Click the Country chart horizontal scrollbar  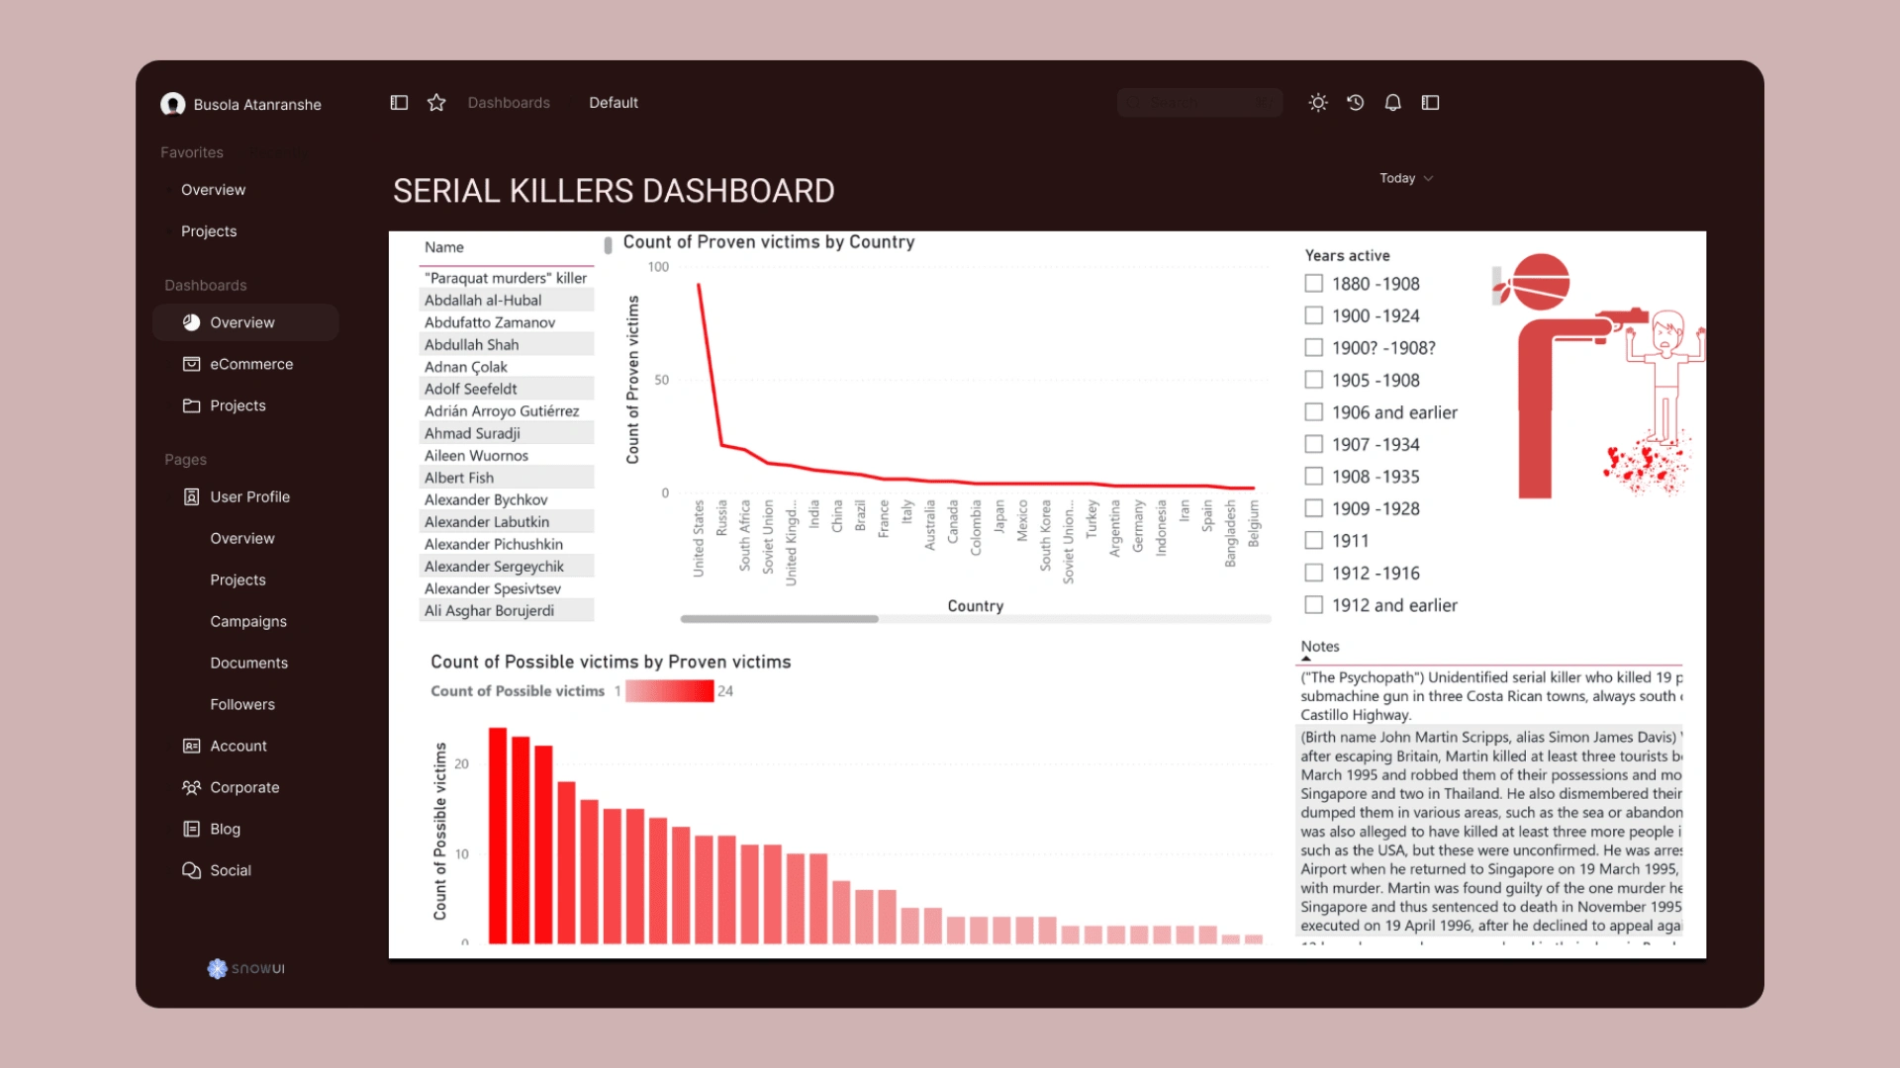point(779,619)
